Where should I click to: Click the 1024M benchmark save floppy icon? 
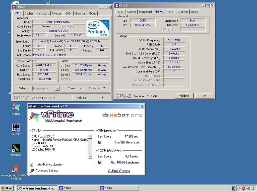[99, 162]
